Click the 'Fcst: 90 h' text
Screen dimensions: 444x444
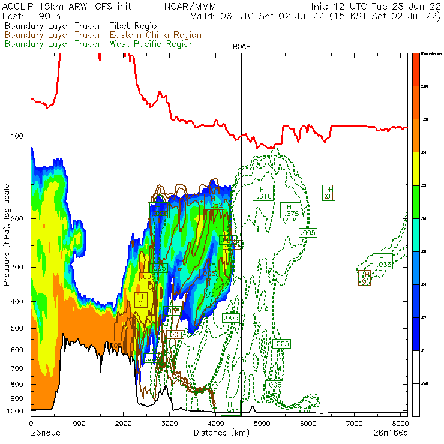(x=31, y=16)
